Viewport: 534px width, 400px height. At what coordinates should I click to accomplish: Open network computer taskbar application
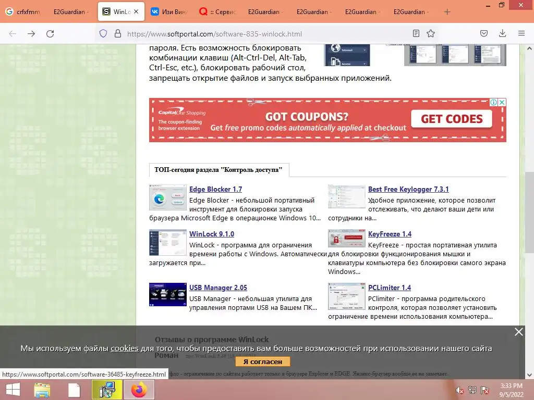click(107, 390)
